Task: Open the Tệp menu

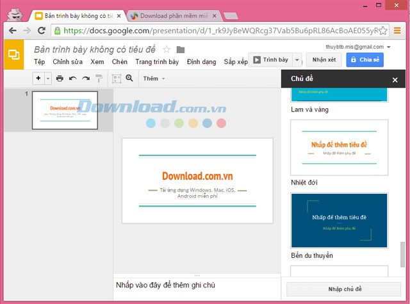Action: (x=40, y=62)
